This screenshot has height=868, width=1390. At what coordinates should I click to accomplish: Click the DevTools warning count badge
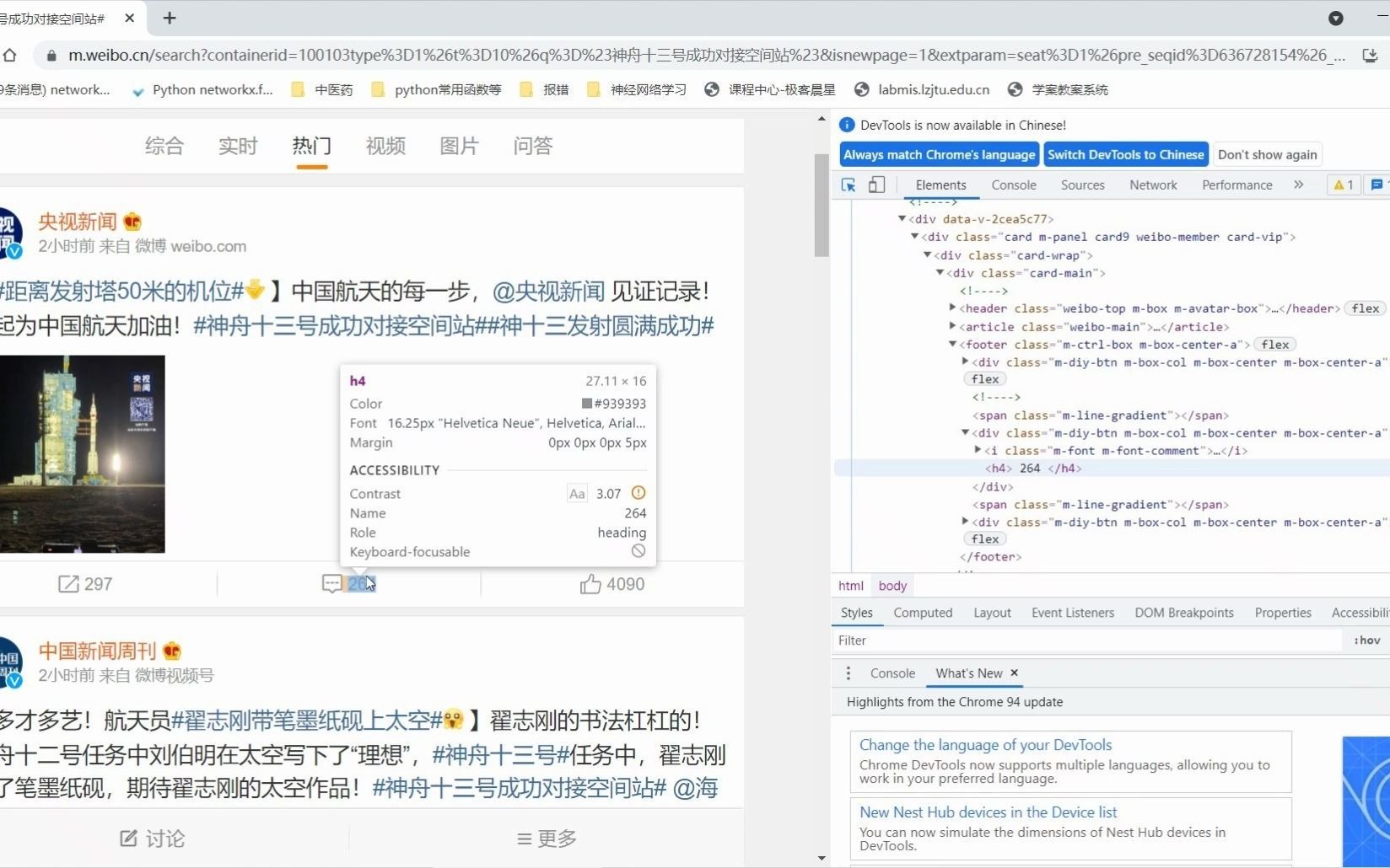coord(1344,185)
